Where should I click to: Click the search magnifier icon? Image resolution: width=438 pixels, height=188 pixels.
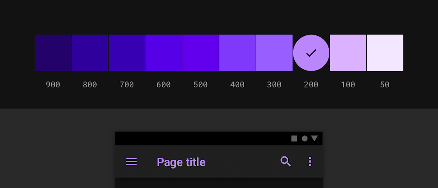(286, 162)
